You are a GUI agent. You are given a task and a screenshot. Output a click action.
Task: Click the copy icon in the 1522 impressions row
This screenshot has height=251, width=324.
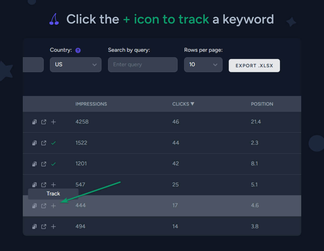point(34,143)
